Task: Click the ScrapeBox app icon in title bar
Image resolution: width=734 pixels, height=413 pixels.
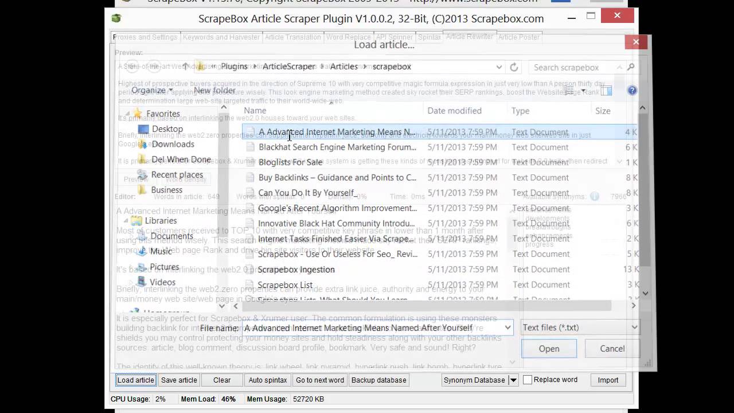Action: 116,18
